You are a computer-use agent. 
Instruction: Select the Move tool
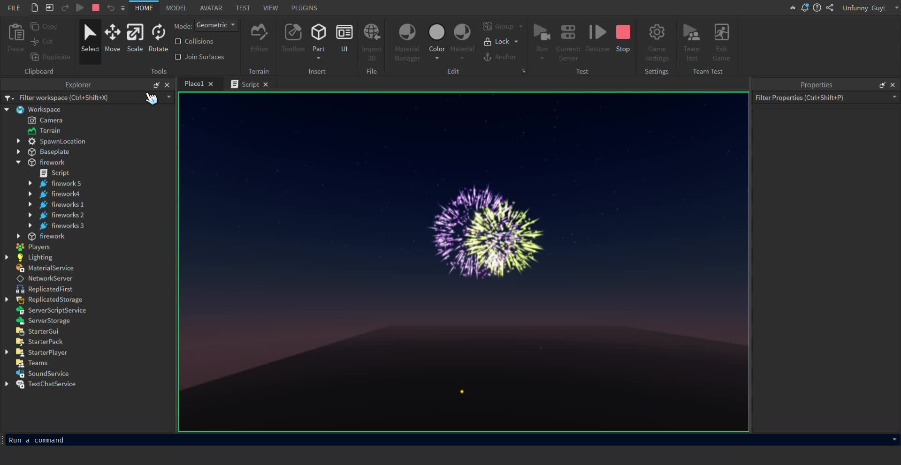(112, 38)
